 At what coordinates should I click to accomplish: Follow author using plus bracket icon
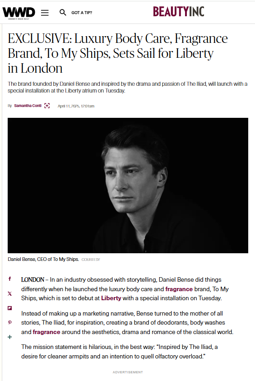pos(47,106)
